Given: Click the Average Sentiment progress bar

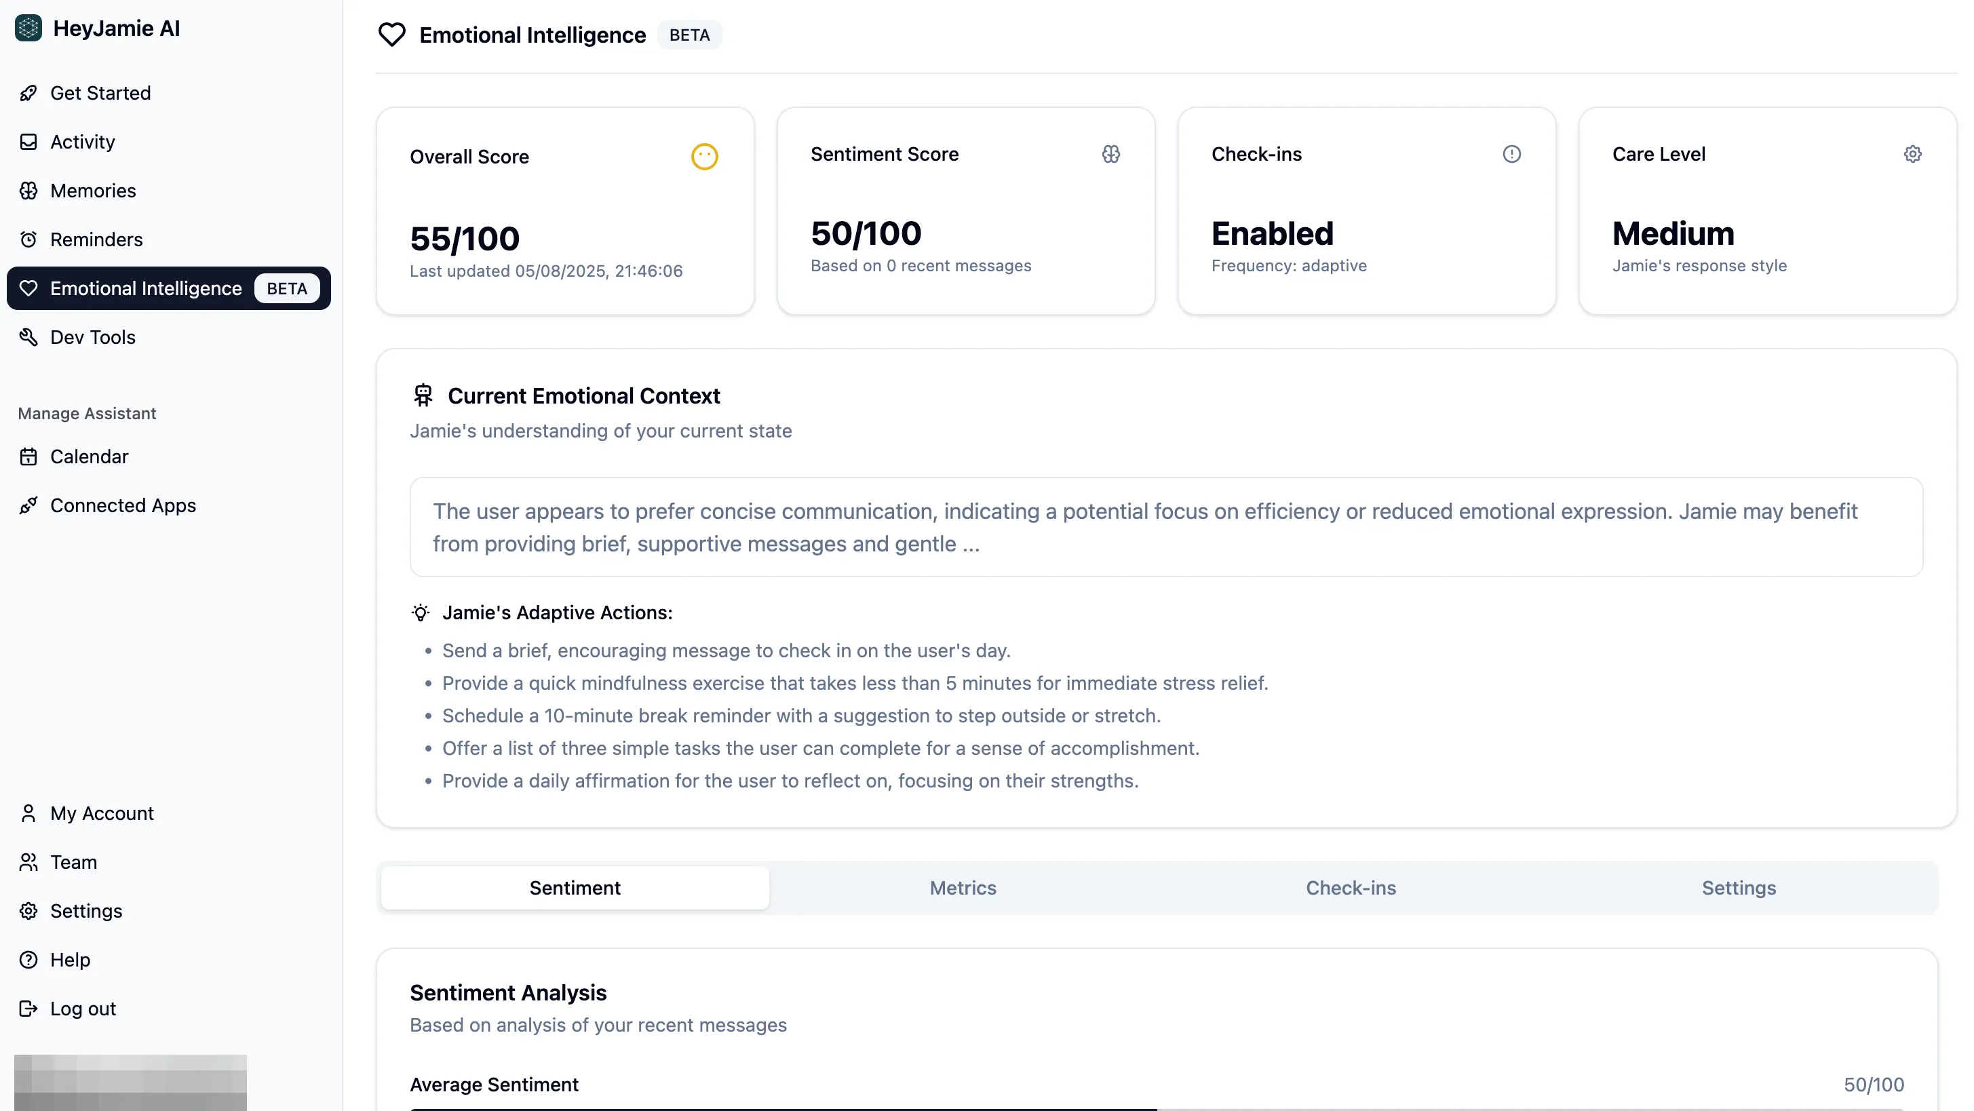Looking at the screenshot, I should point(1156,1108).
